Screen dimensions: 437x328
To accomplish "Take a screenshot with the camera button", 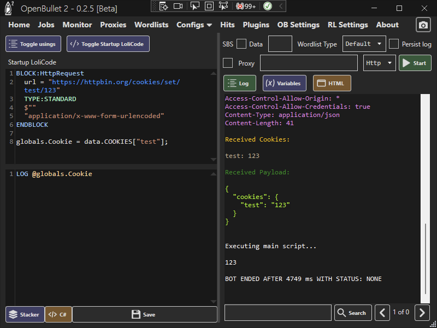I will tap(423, 25).
